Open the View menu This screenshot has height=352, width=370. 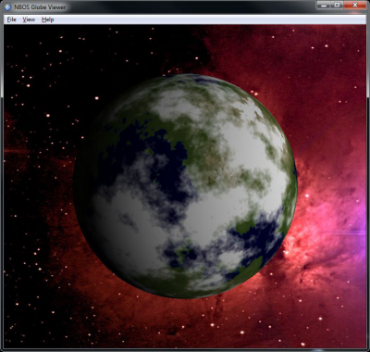pos(29,19)
